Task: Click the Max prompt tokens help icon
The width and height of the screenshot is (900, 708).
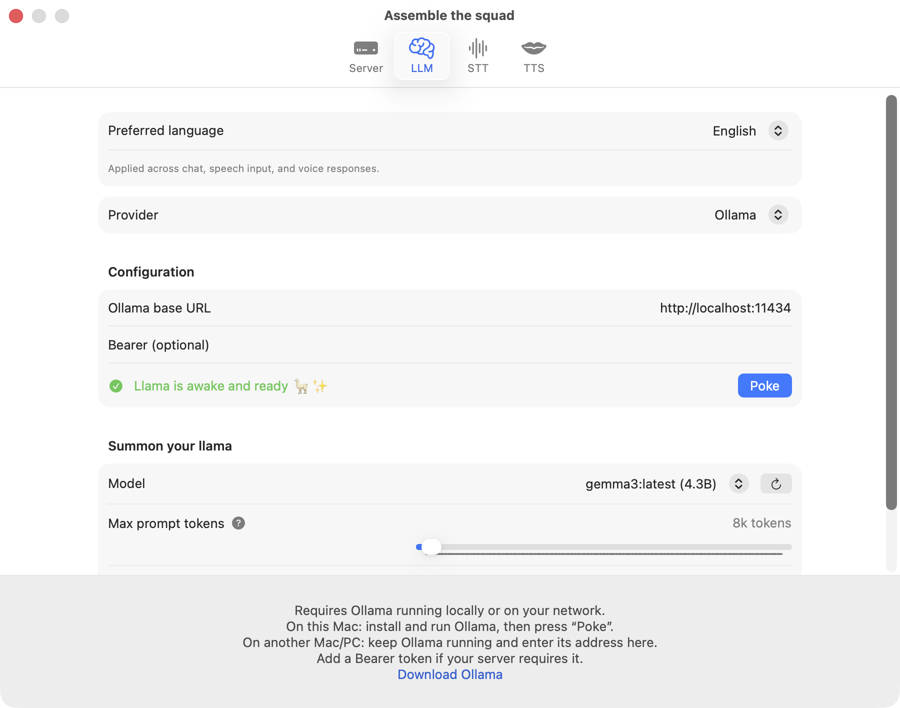Action: (x=238, y=523)
